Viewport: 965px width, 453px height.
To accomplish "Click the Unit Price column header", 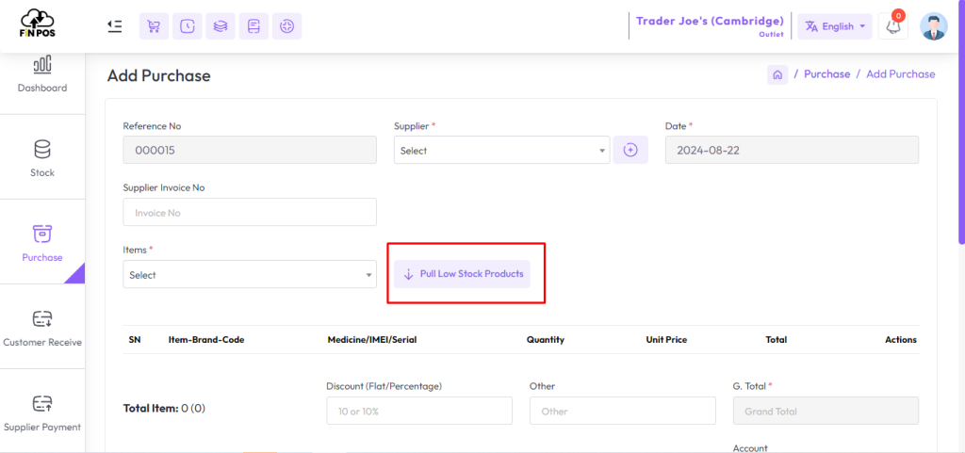I will (x=666, y=339).
